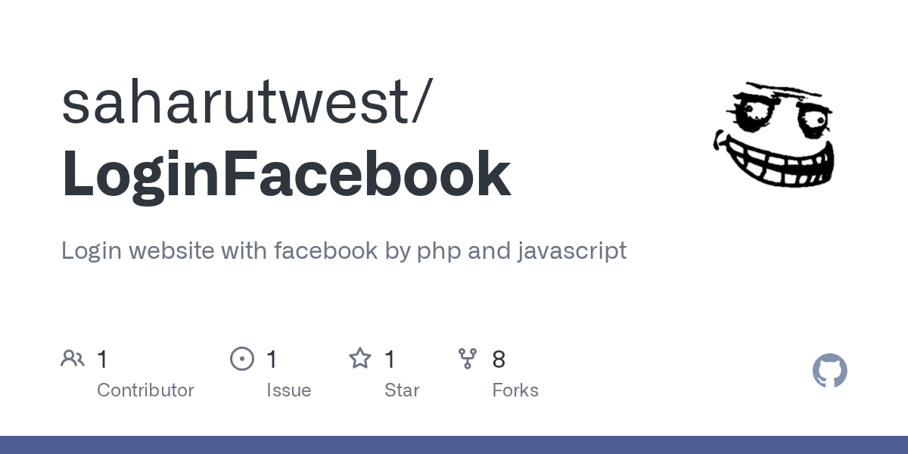Click the fork branch icon
Viewport: 908px width, 454px height.
(x=468, y=359)
